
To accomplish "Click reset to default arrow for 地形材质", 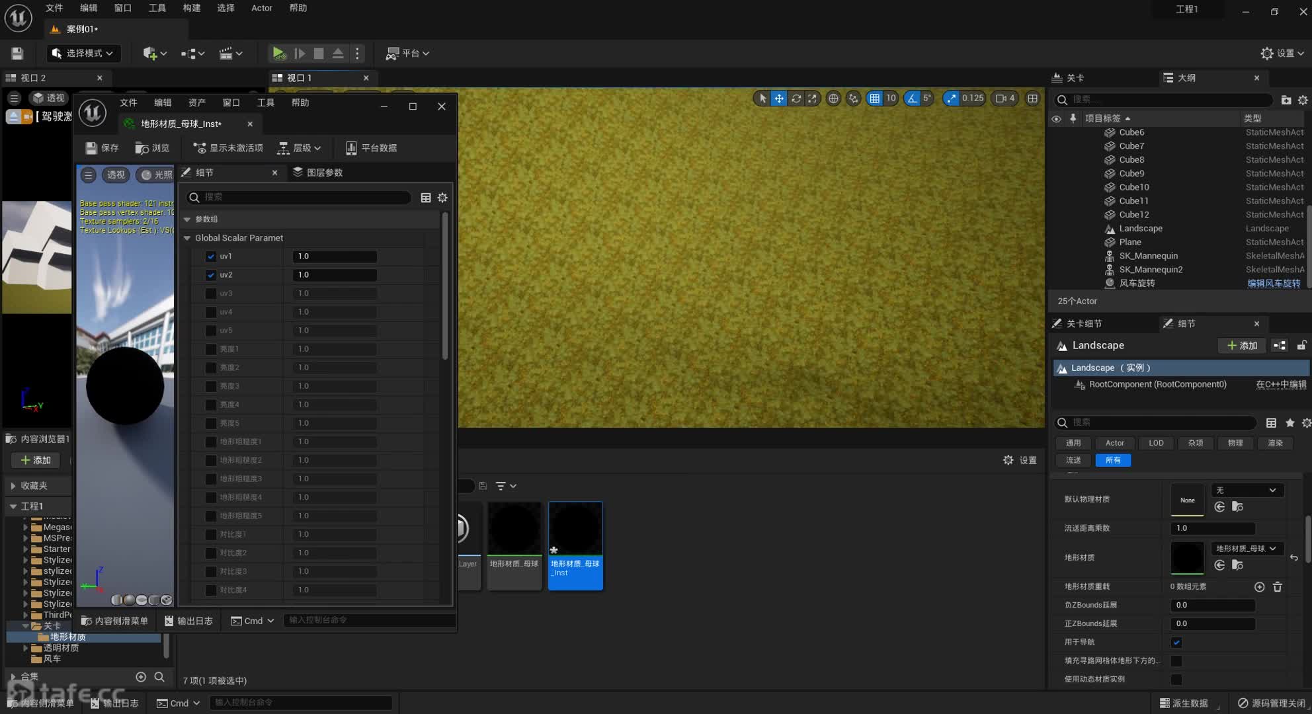I will click(x=1293, y=558).
